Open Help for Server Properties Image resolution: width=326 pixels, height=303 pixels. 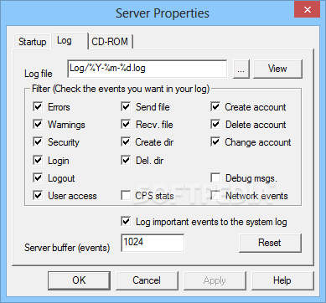coord(282,280)
